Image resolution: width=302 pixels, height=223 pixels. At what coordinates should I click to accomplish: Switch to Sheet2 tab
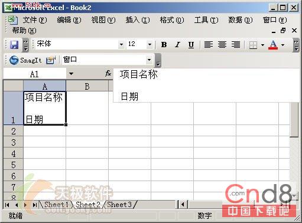88,205
